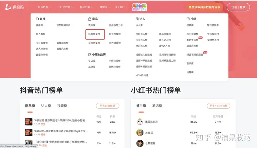Open the 晨晨 blogger avatar
This screenshot has height=148, width=257.
coord(140,132)
